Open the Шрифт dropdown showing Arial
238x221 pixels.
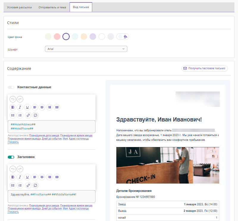pyautogui.click(x=86, y=49)
